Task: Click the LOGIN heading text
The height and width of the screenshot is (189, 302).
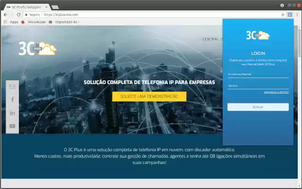Action: 258,53
